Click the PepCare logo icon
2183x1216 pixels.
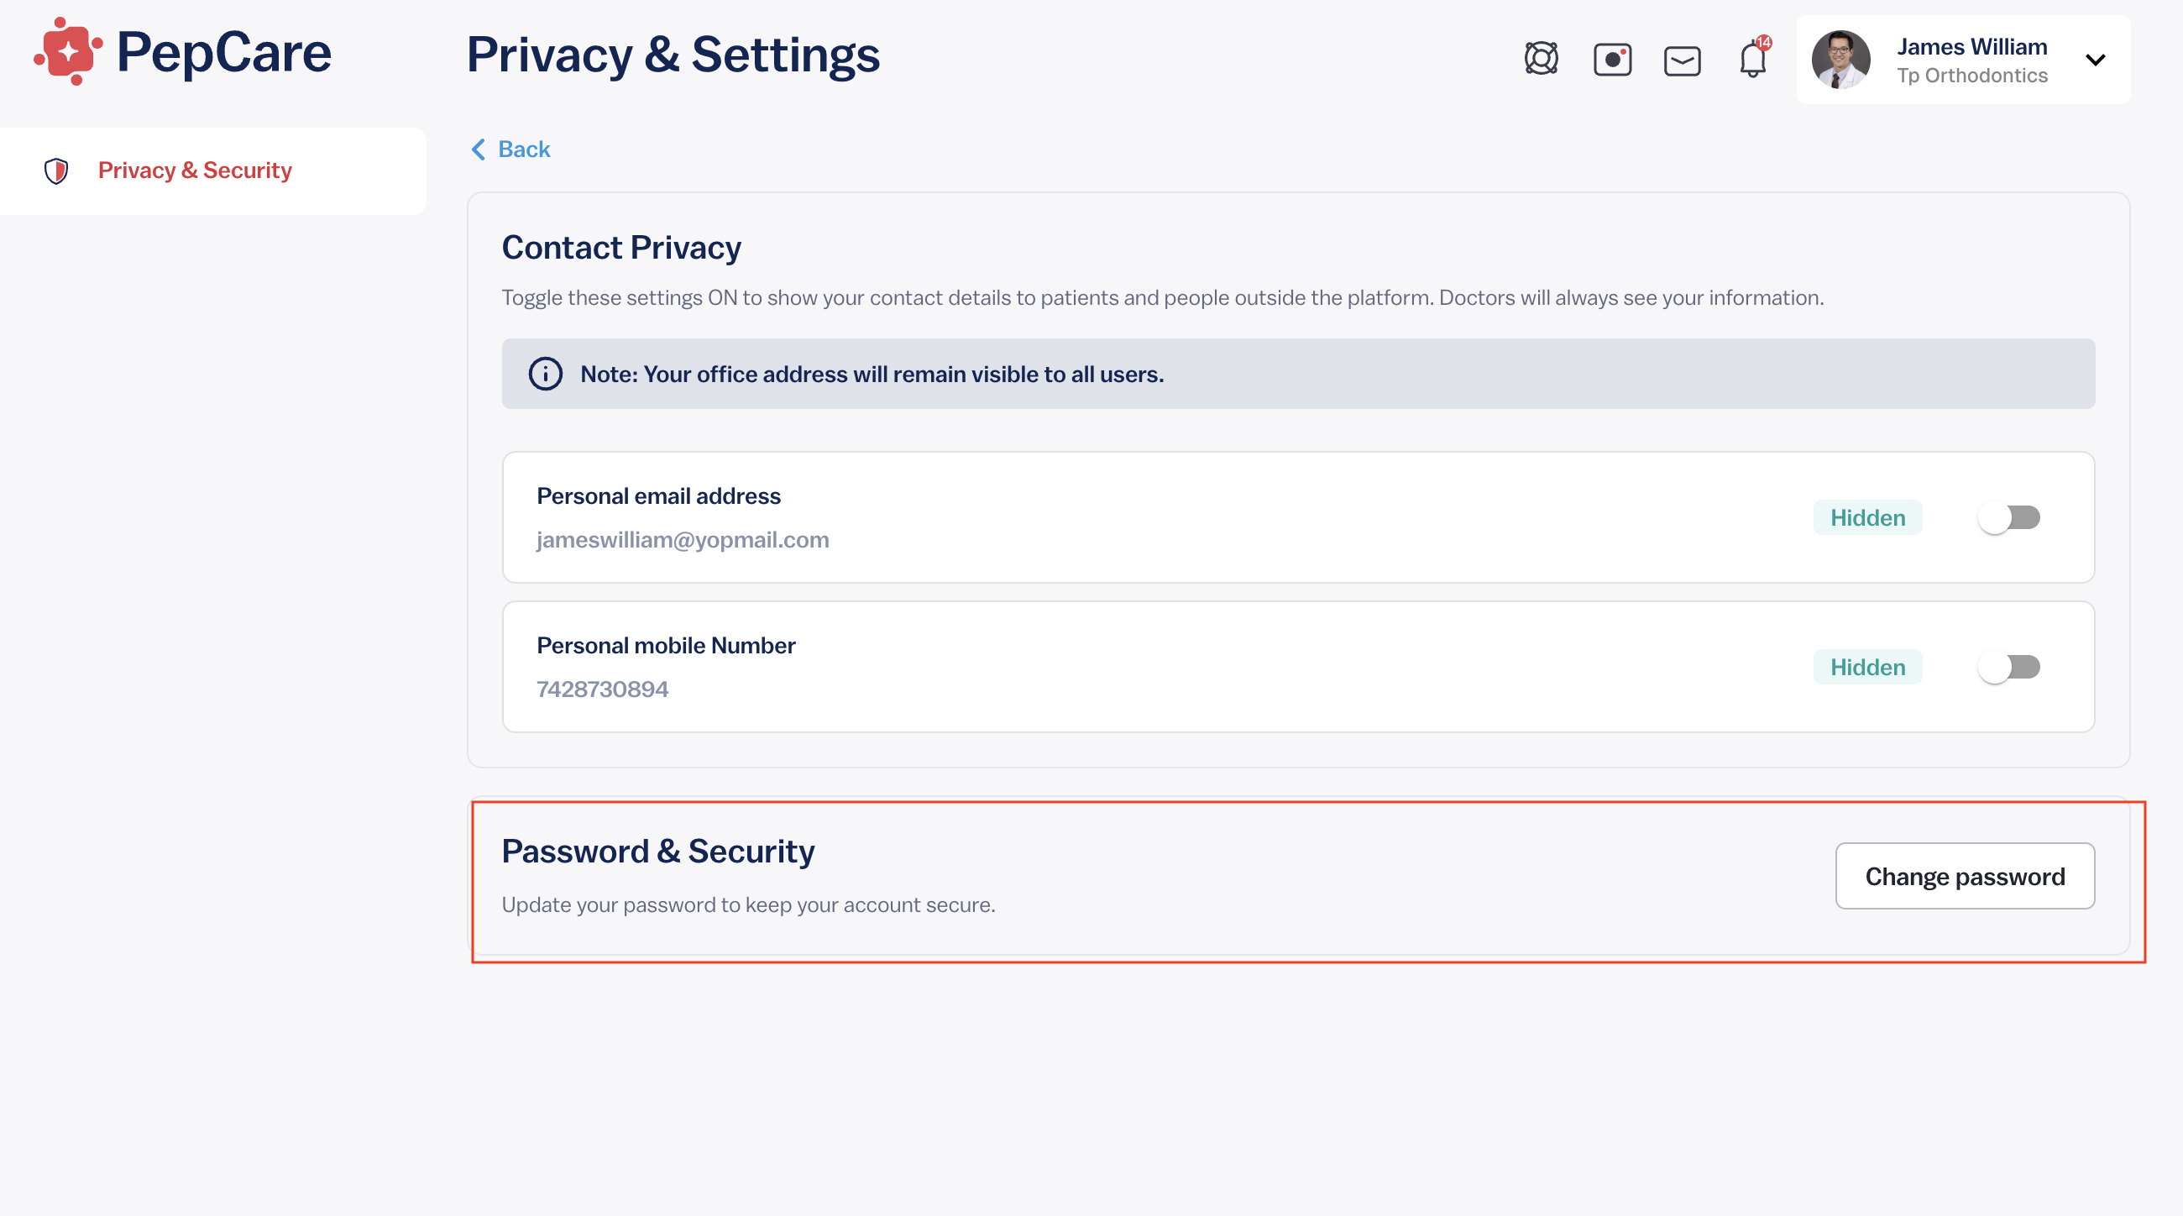tap(68, 52)
